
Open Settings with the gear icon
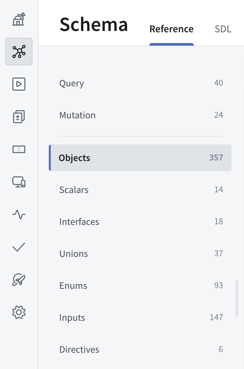point(19,312)
